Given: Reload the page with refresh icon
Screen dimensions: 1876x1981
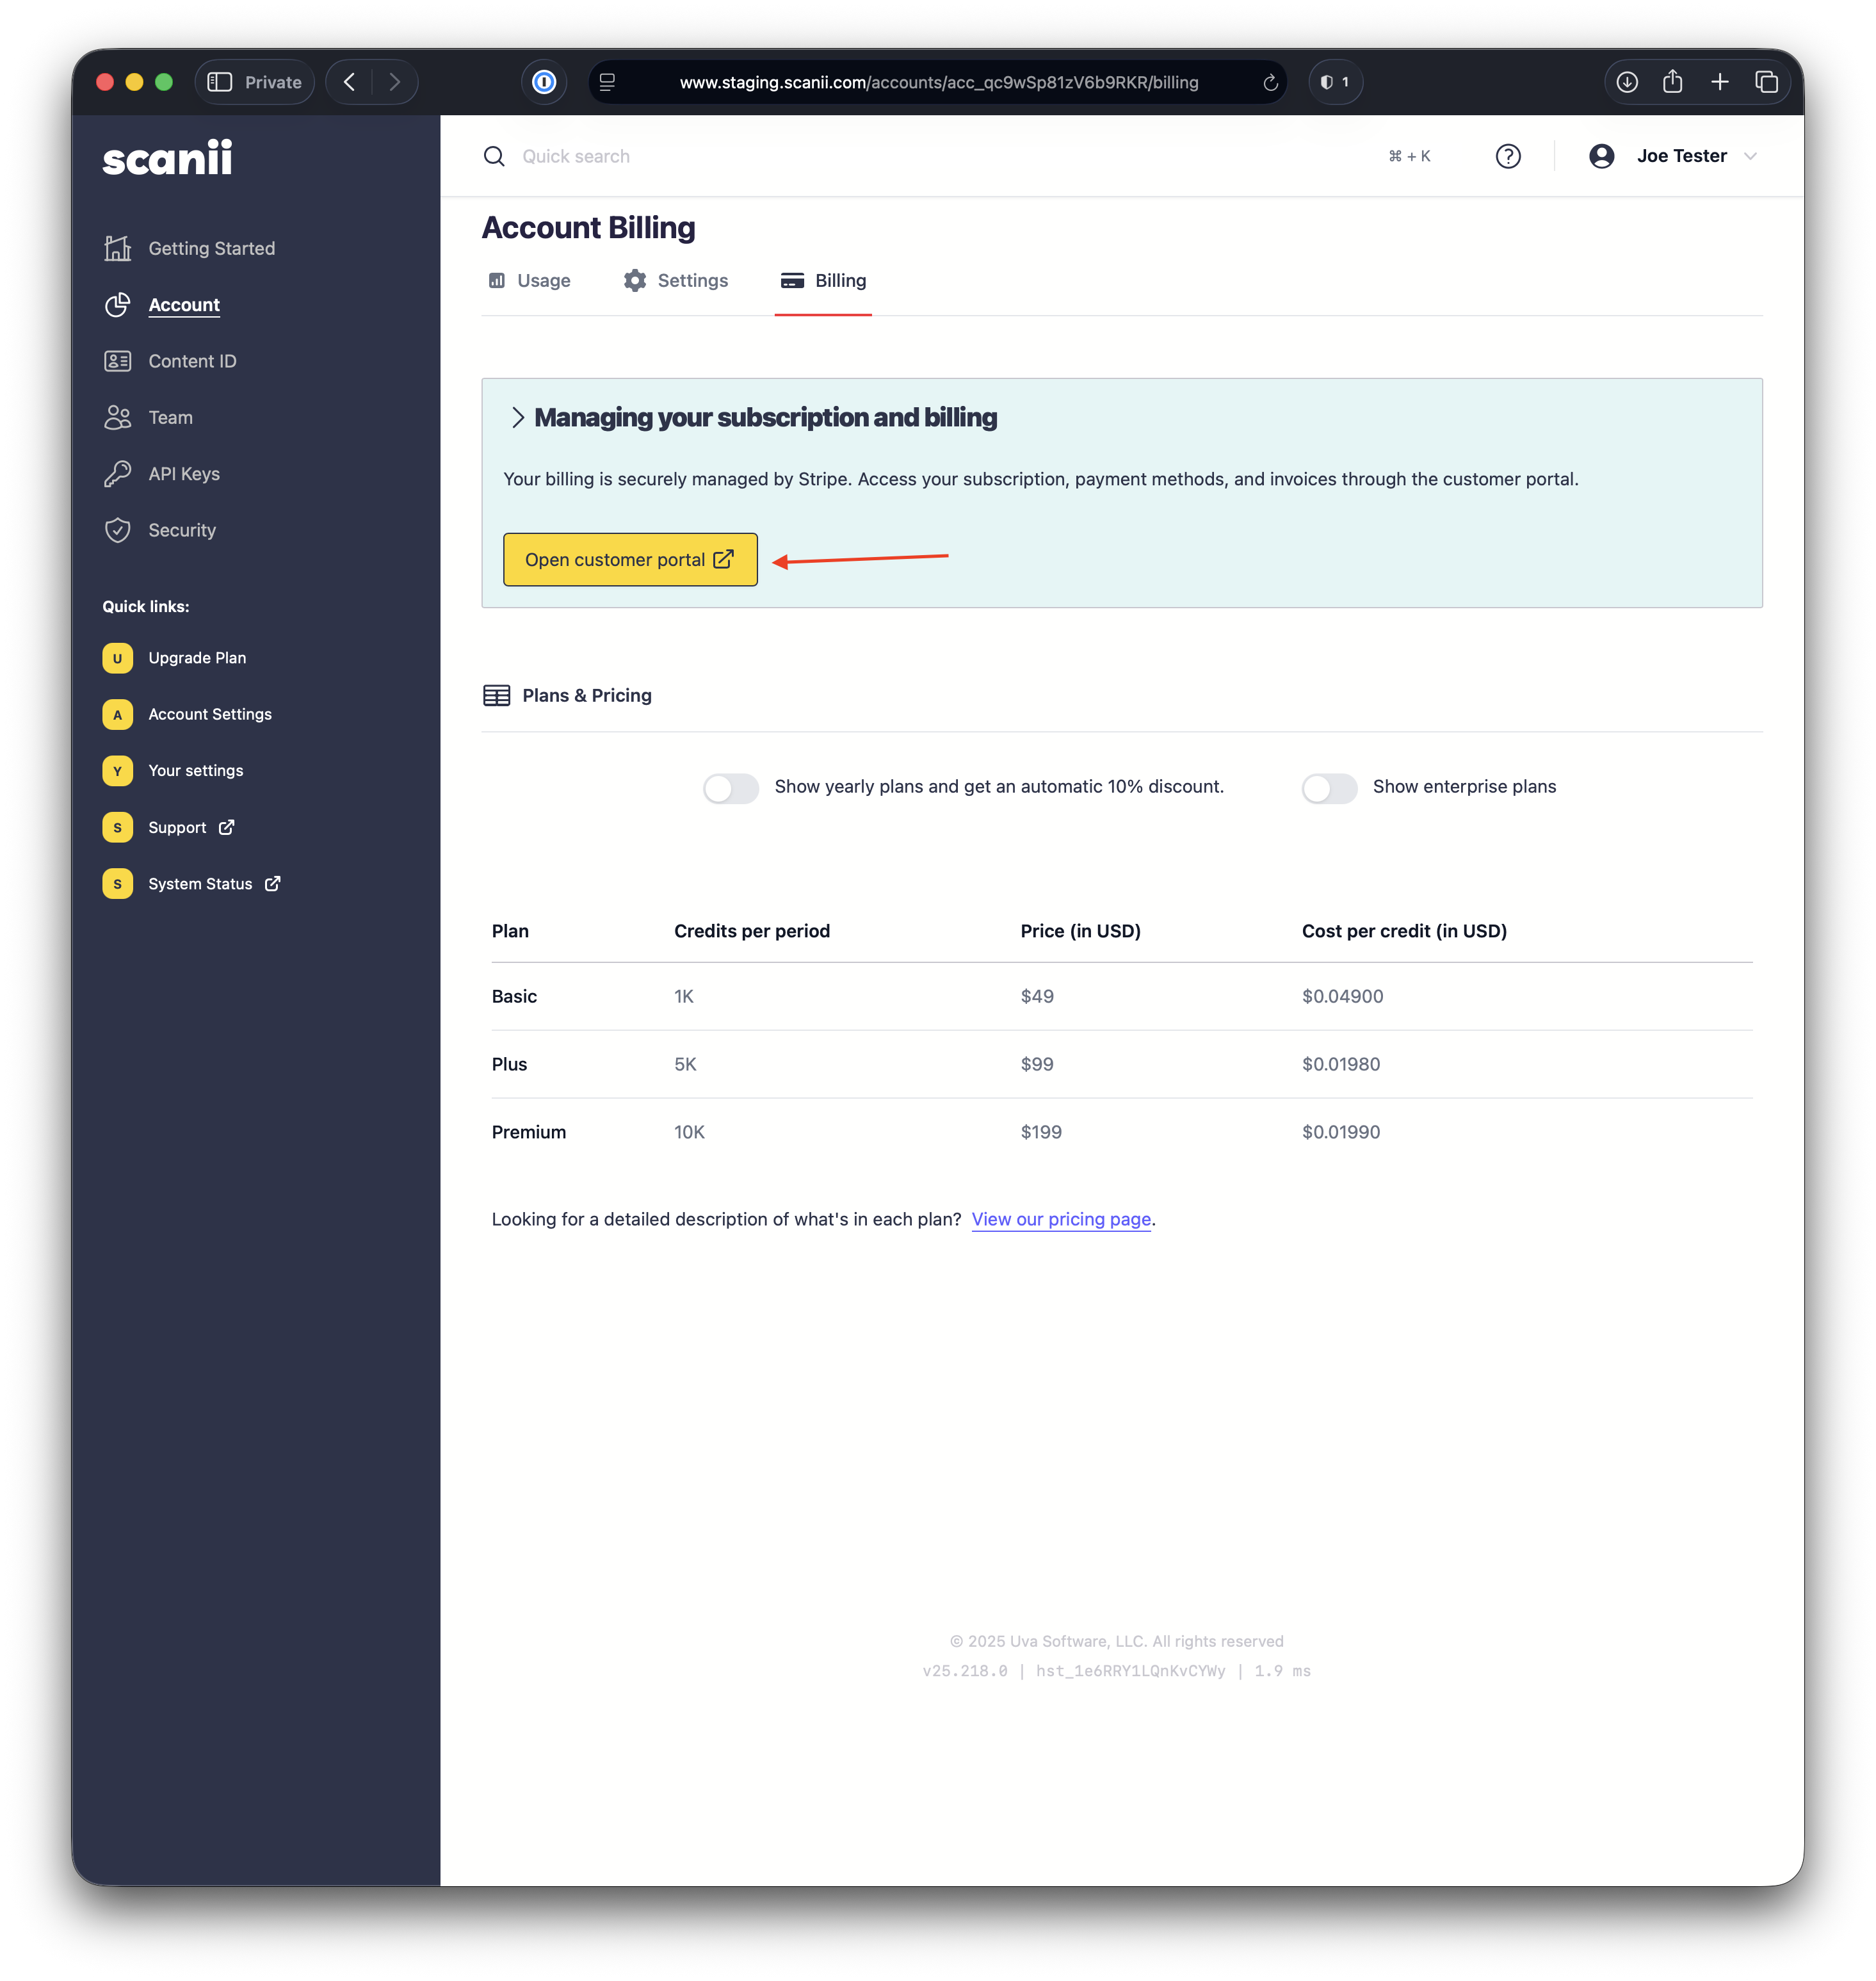Looking at the screenshot, I should pyautogui.click(x=1270, y=83).
